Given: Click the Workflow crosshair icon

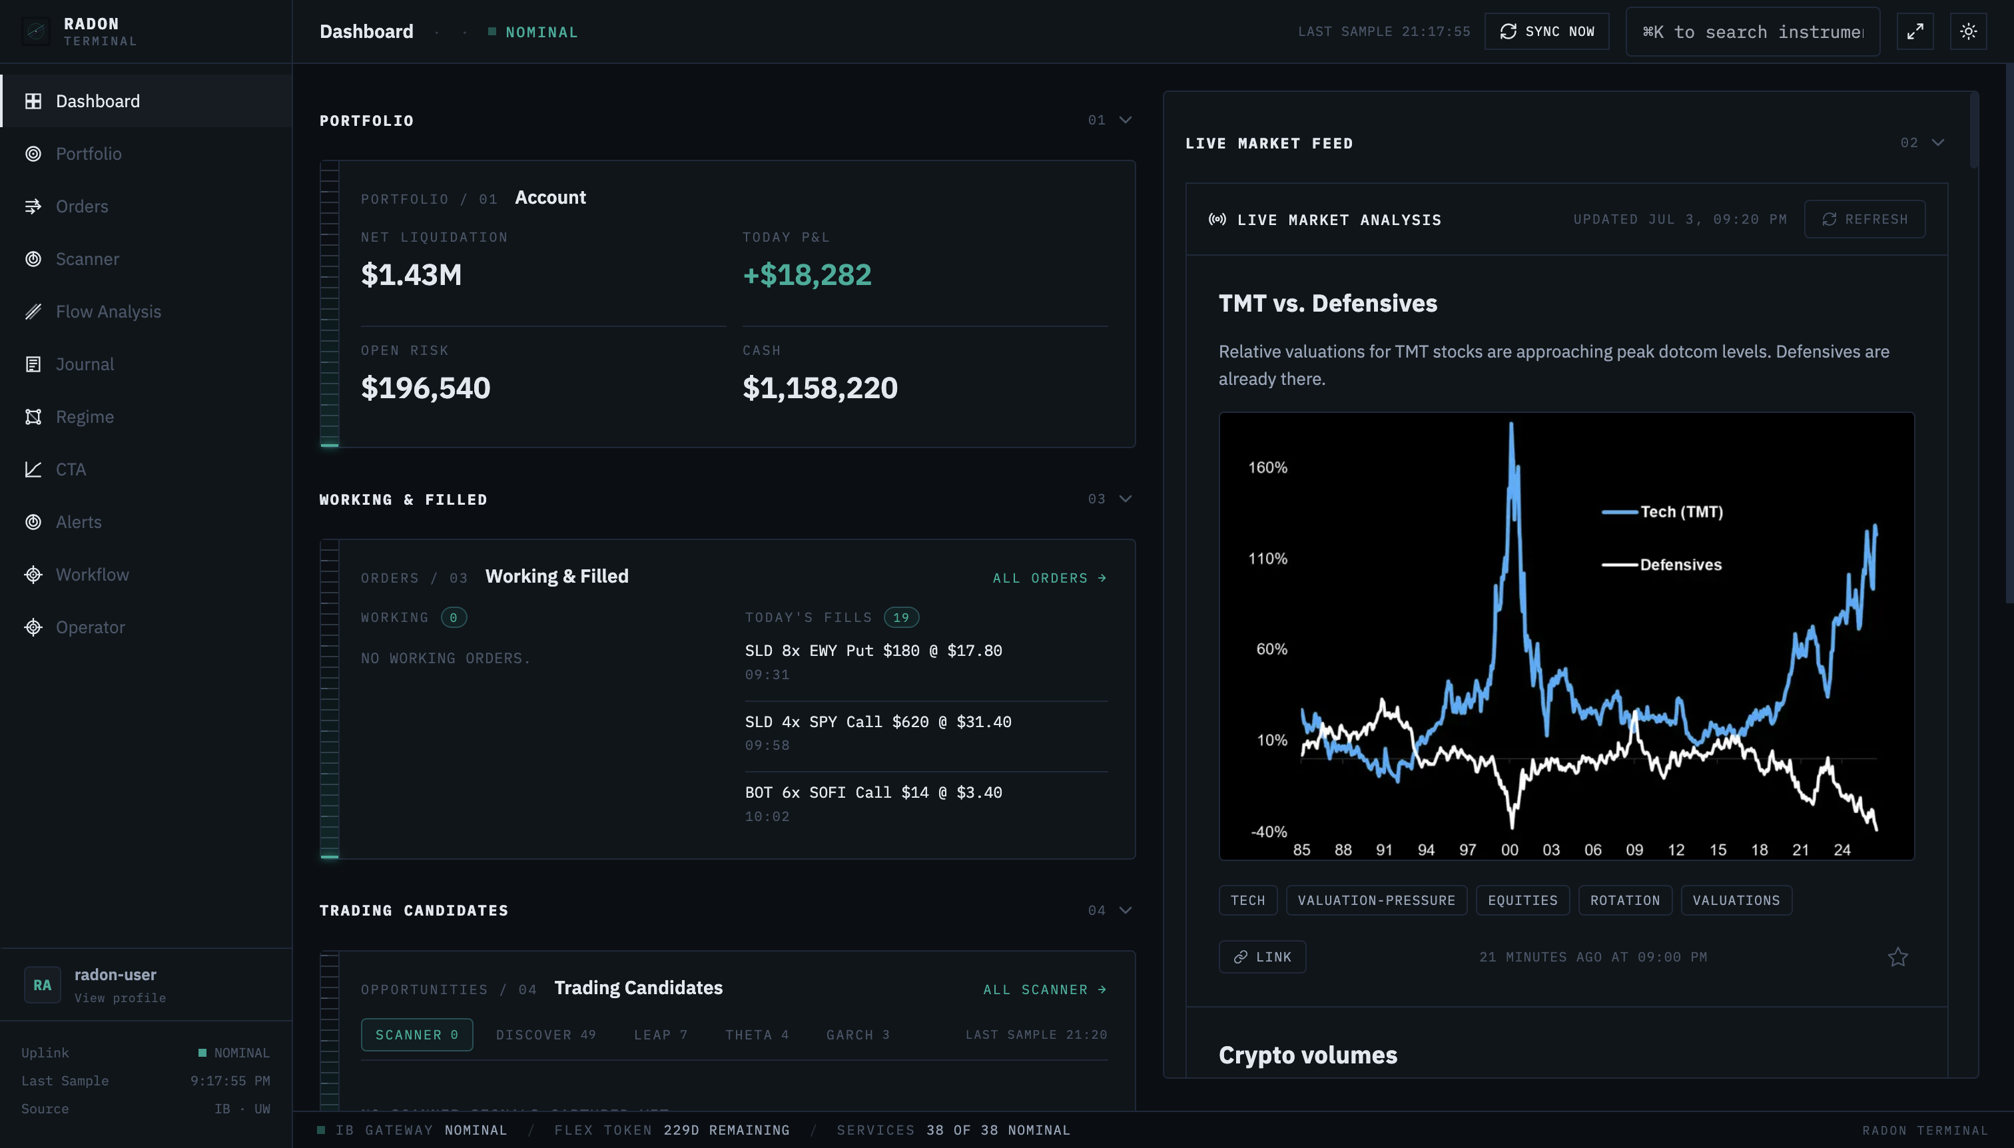Looking at the screenshot, I should pos(33,575).
